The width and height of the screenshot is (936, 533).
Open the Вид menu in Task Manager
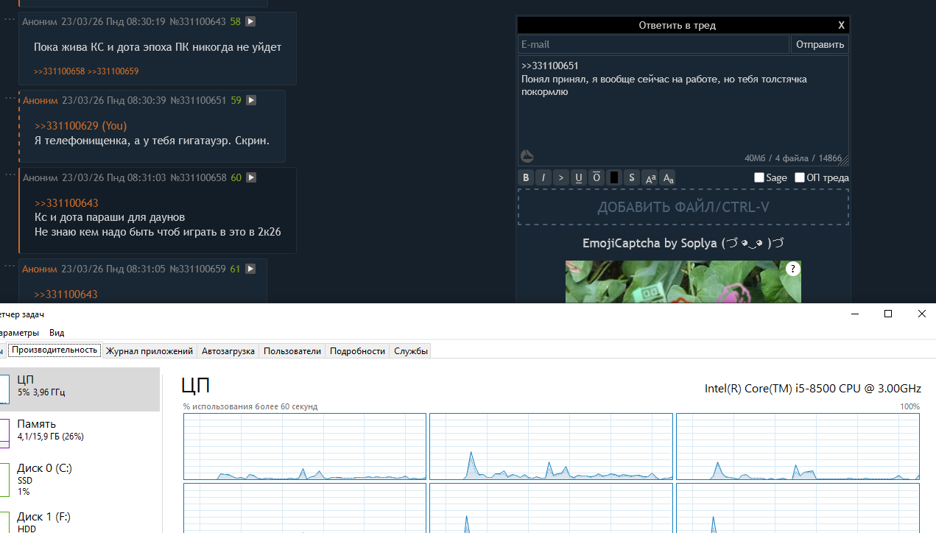57,333
